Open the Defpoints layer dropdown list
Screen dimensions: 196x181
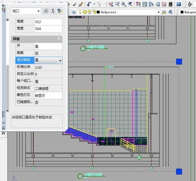tap(158, 12)
